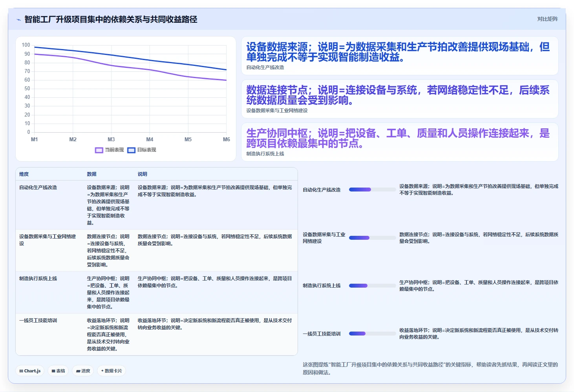574x392 pixels.
Task: Click the M4 axis label on chart
Action: pos(150,139)
